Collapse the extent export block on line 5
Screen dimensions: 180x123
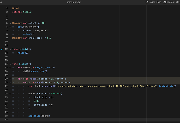10,23
